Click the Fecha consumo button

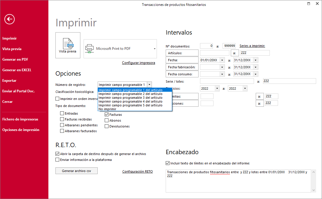(x=182, y=74)
